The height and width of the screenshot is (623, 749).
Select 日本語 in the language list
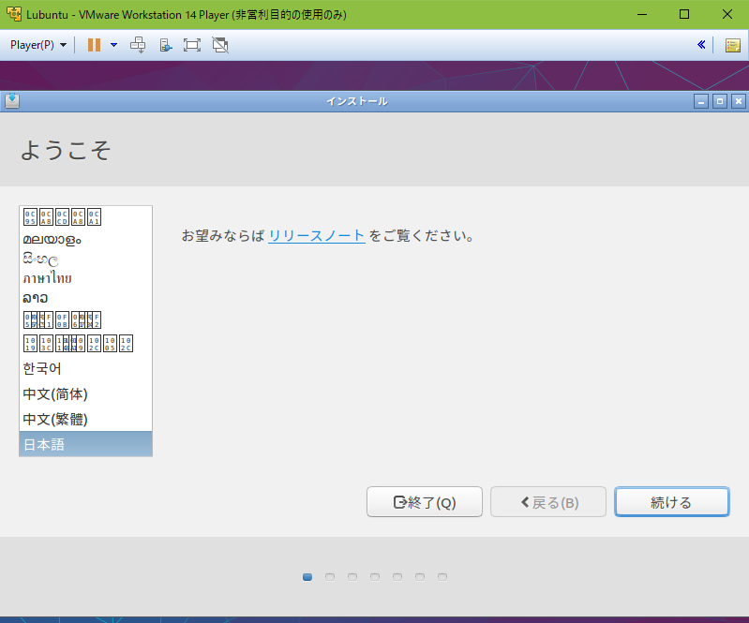click(x=86, y=444)
